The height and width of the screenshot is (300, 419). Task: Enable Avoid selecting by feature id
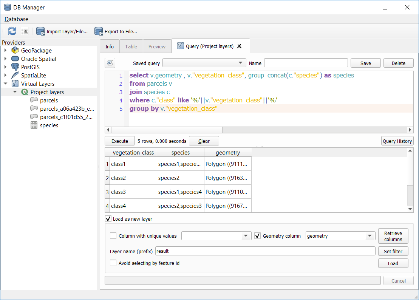[113, 263]
